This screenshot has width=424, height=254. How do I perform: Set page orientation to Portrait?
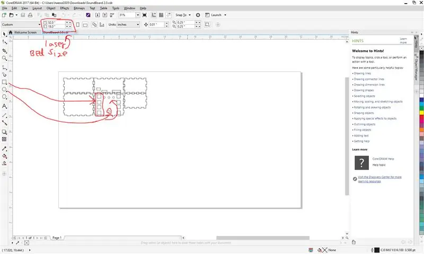pos(77,24)
